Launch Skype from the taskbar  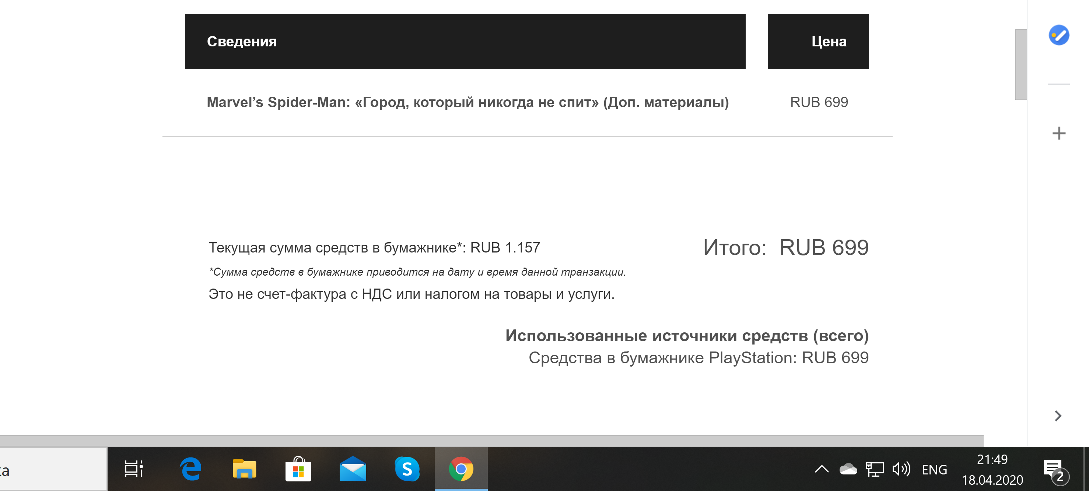click(407, 469)
